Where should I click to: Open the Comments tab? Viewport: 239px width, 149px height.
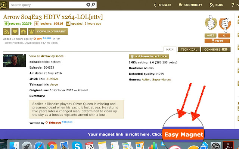[x=216, y=50]
